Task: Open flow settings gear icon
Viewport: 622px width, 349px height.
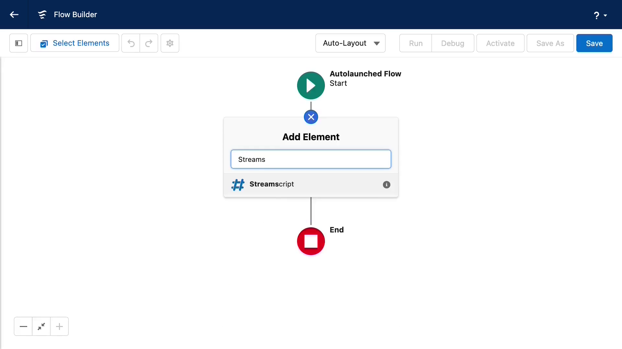Action: (x=170, y=43)
